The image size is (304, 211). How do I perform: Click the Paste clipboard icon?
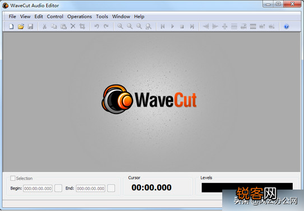63,26
